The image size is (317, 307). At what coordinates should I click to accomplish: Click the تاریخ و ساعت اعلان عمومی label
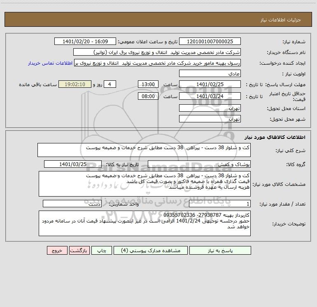click(147, 42)
